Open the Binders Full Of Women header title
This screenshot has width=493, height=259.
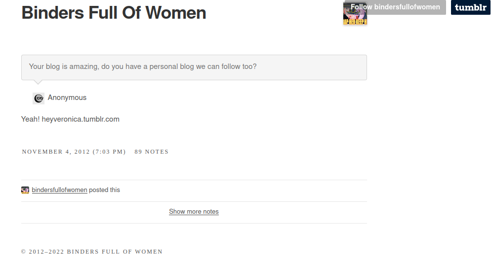(x=114, y=13)
